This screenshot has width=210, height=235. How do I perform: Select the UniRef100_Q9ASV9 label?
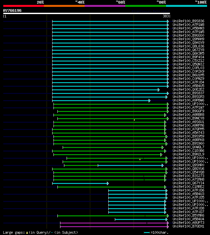pos(188,43)
